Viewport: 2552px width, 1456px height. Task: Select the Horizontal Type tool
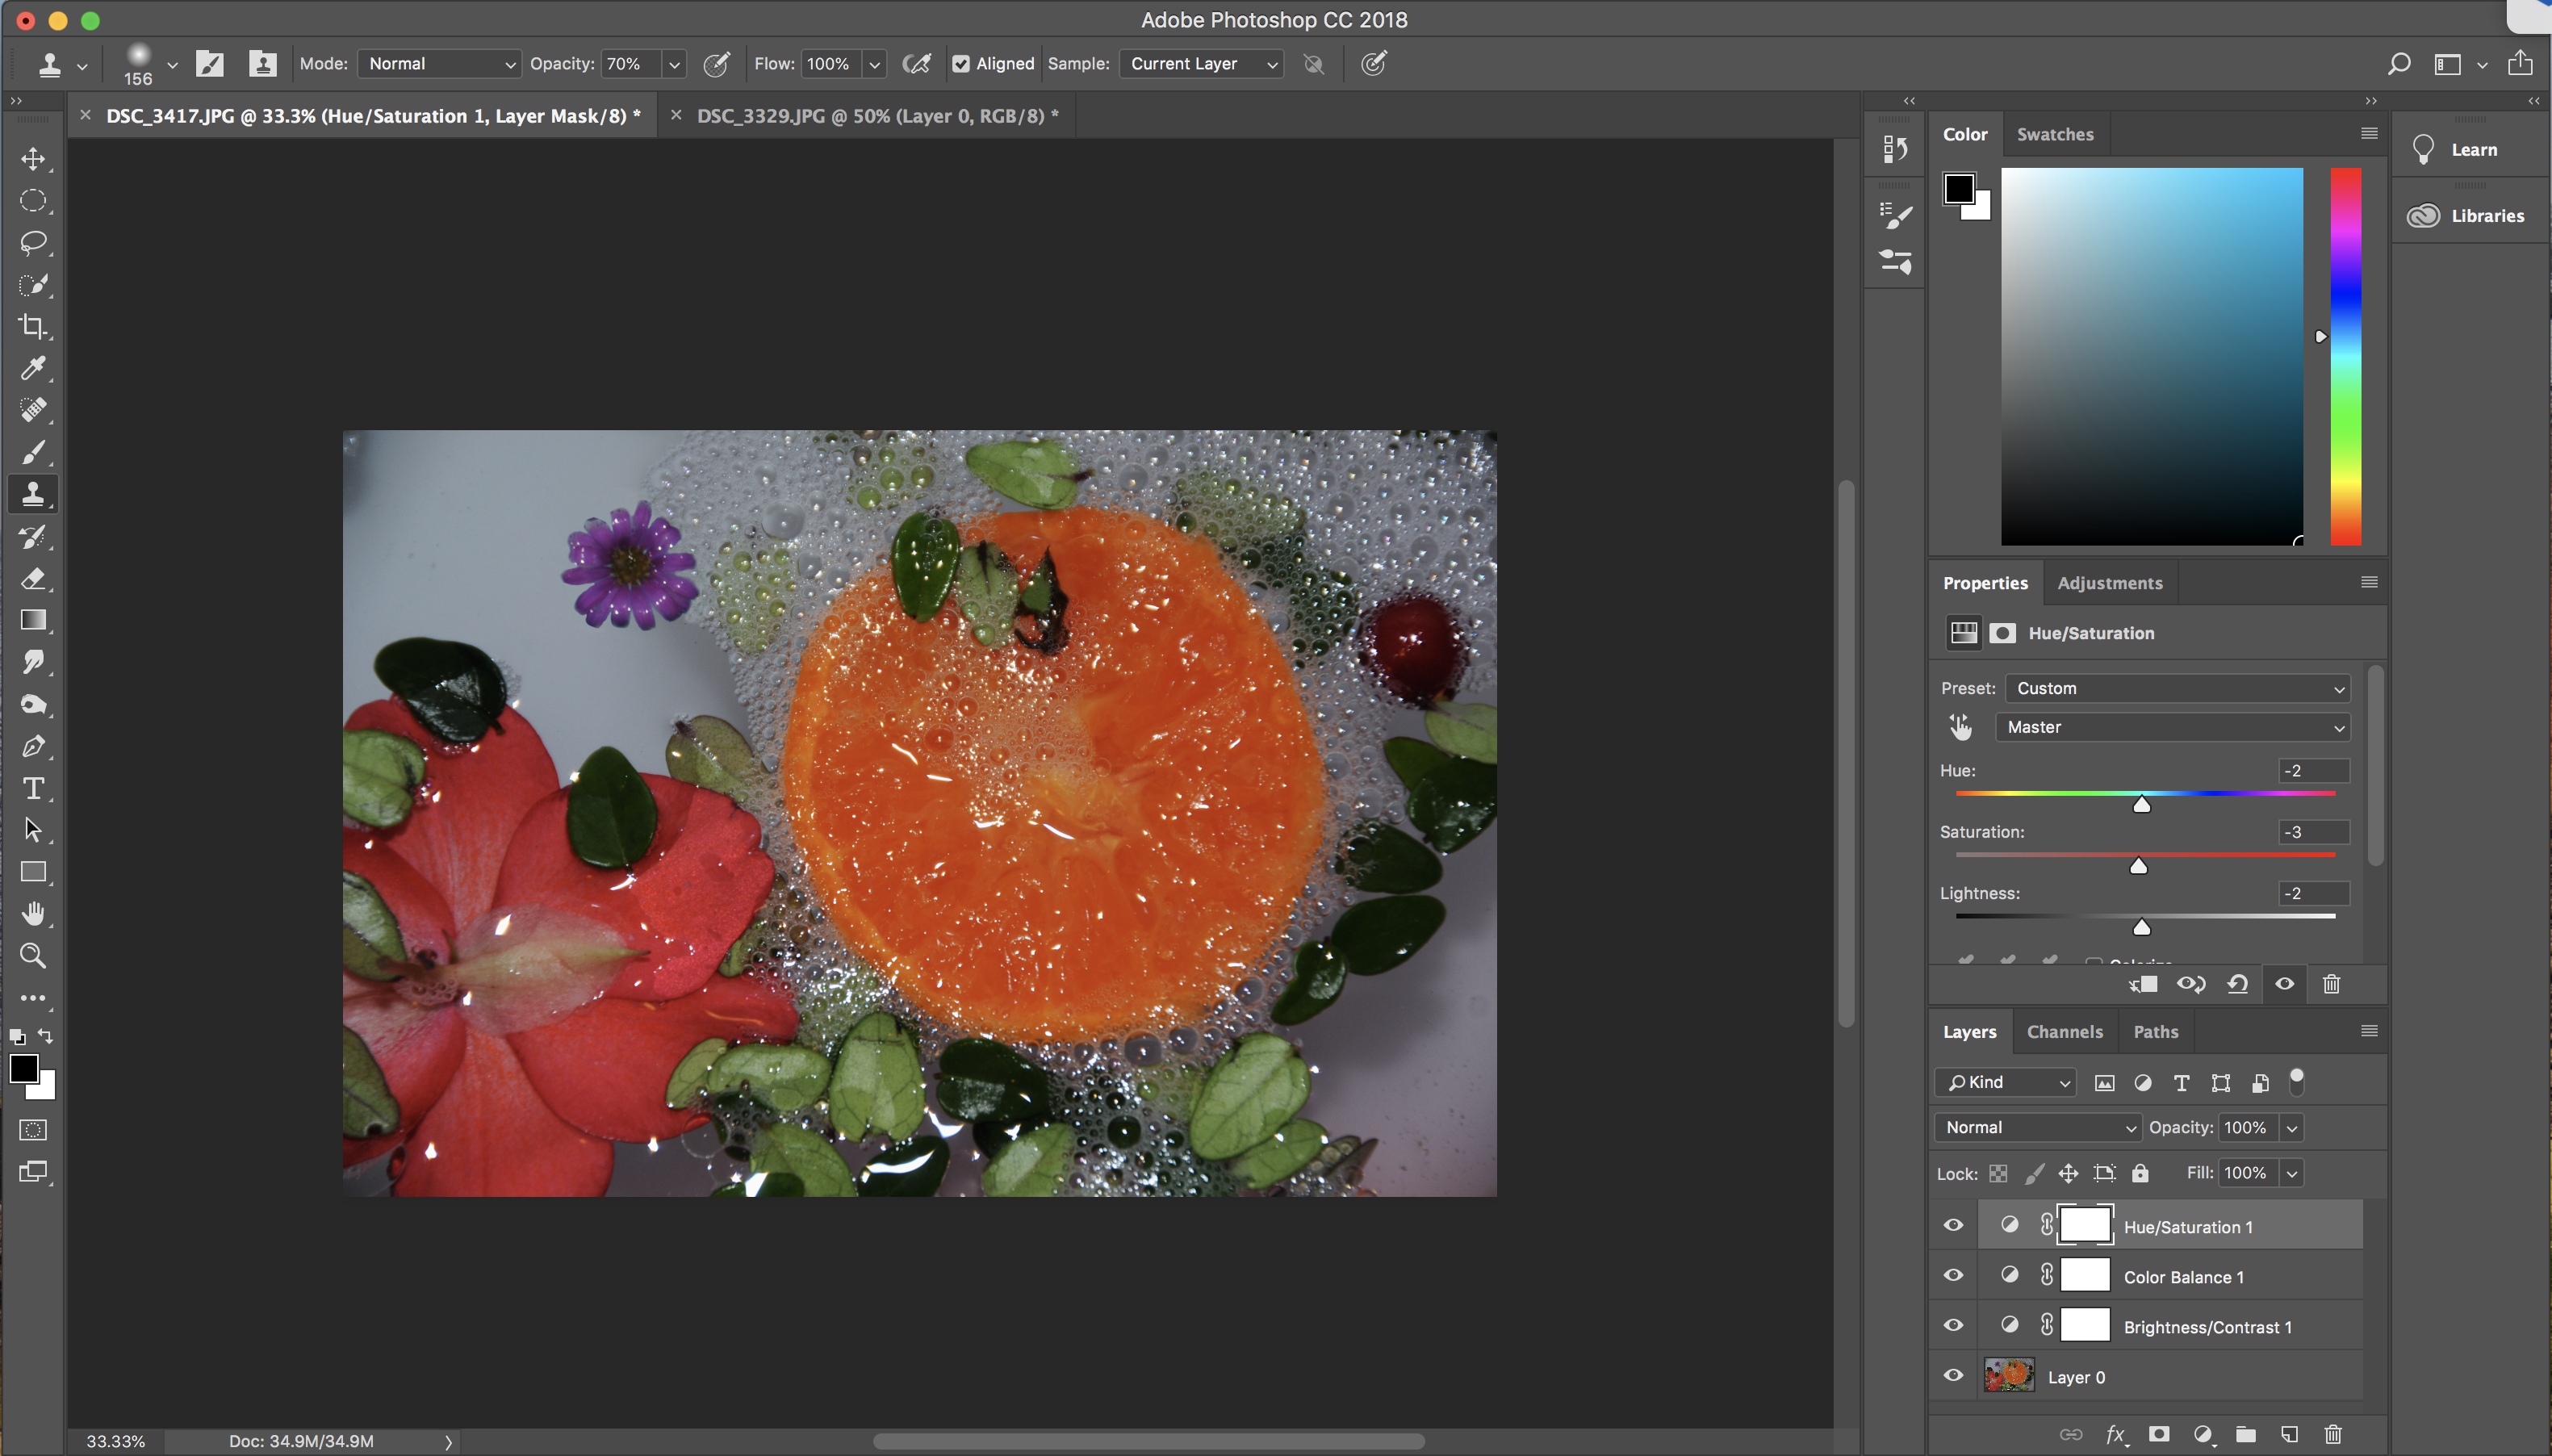tap(33, 789)
